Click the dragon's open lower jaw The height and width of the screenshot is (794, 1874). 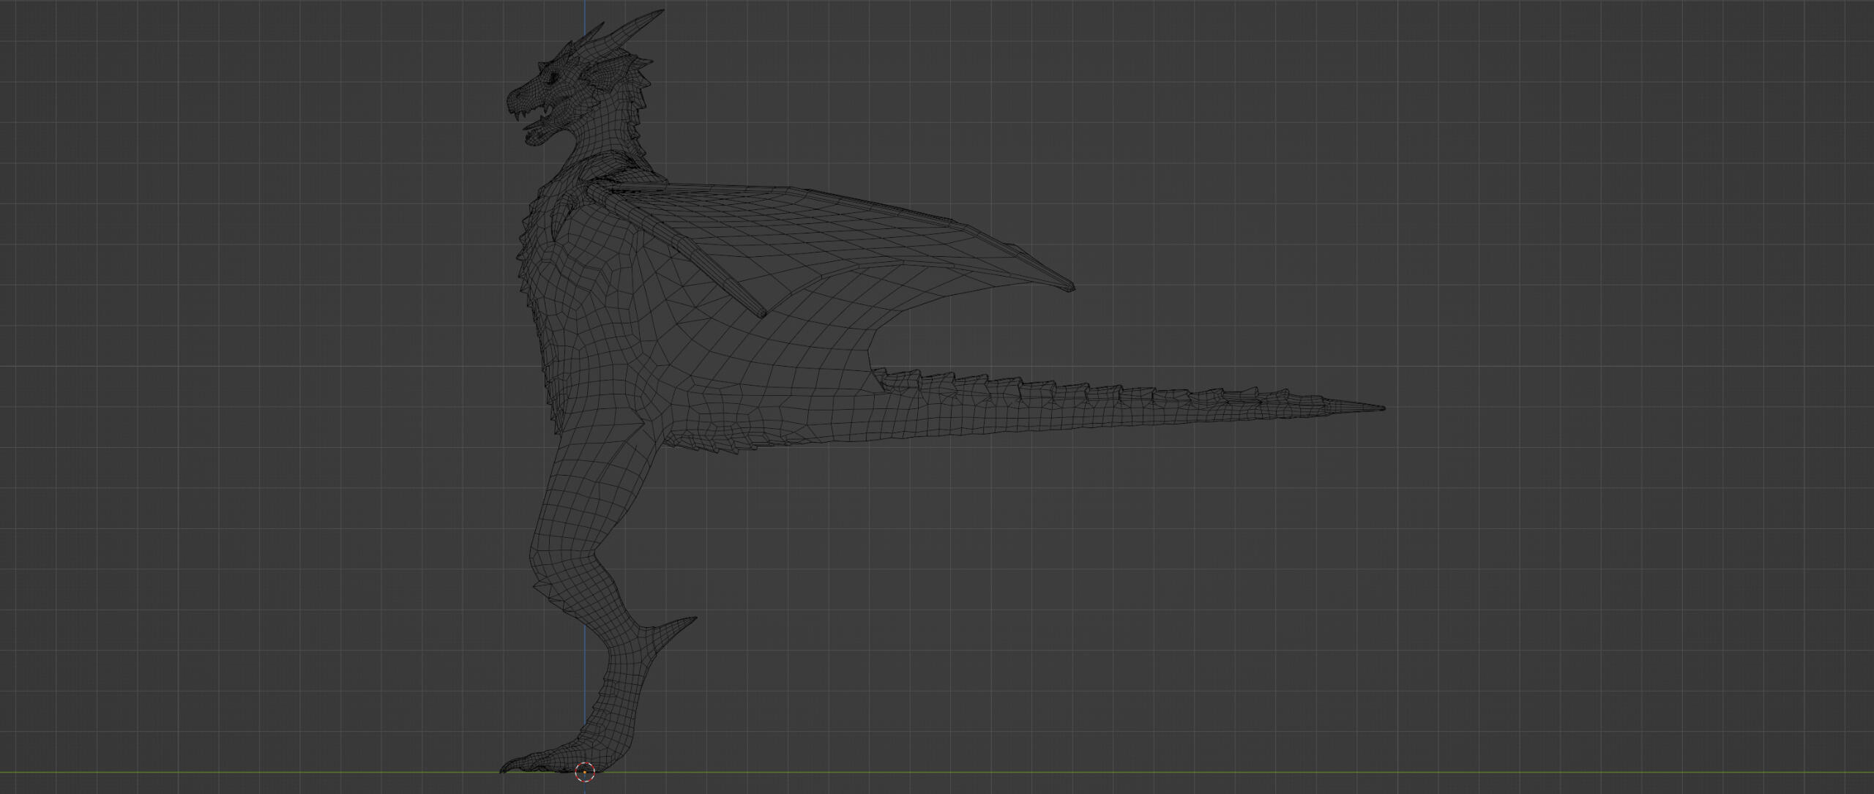542,134
